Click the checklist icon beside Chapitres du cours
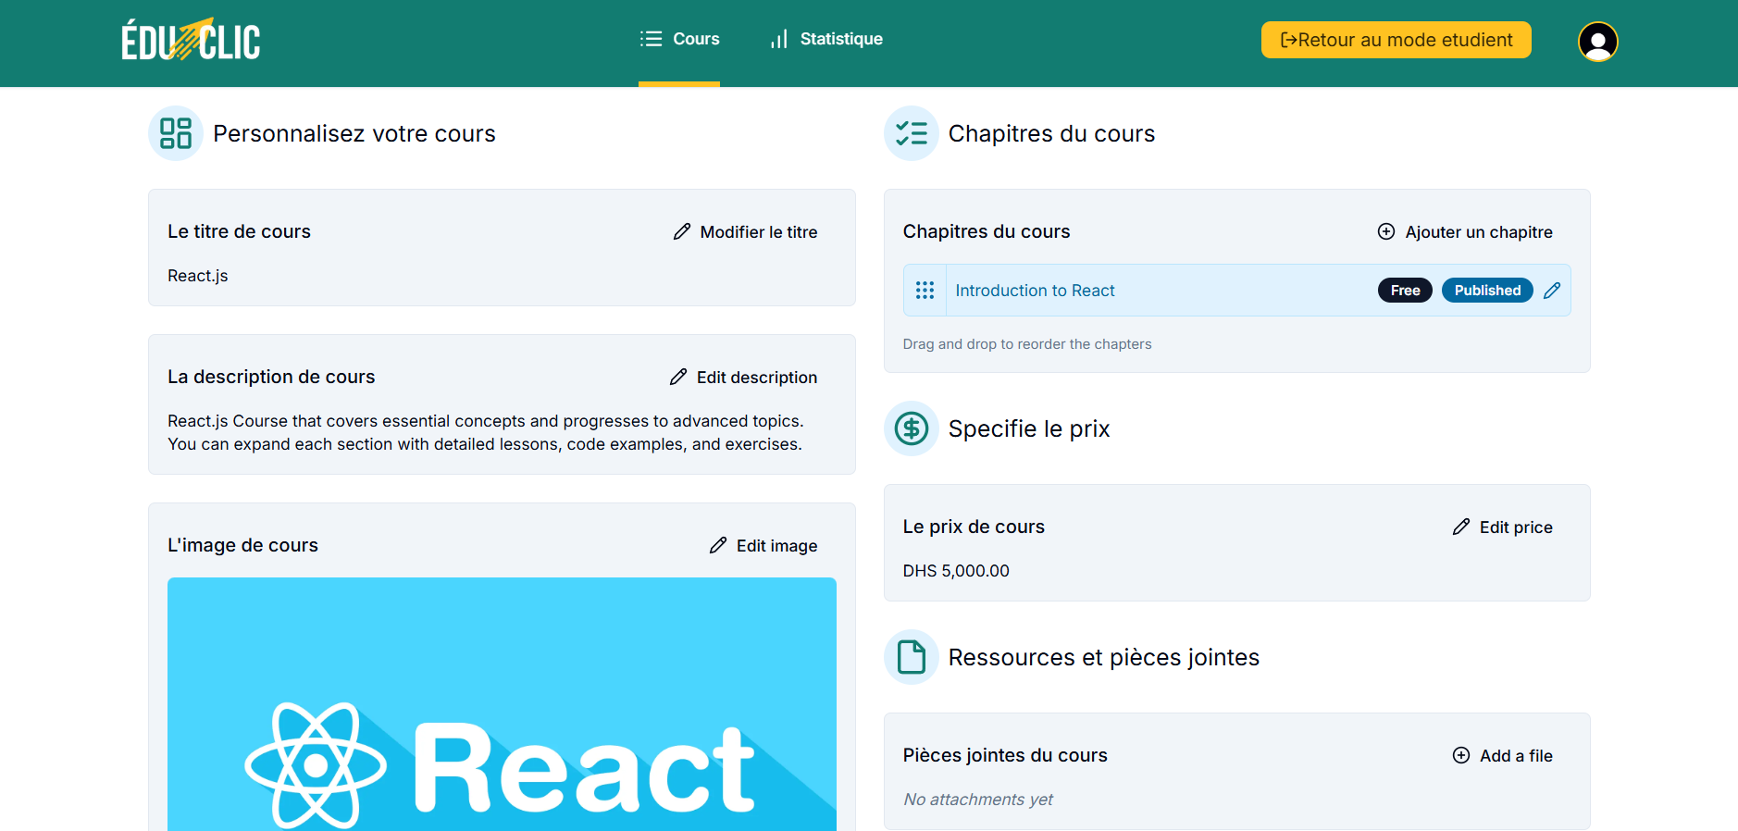 911,133
